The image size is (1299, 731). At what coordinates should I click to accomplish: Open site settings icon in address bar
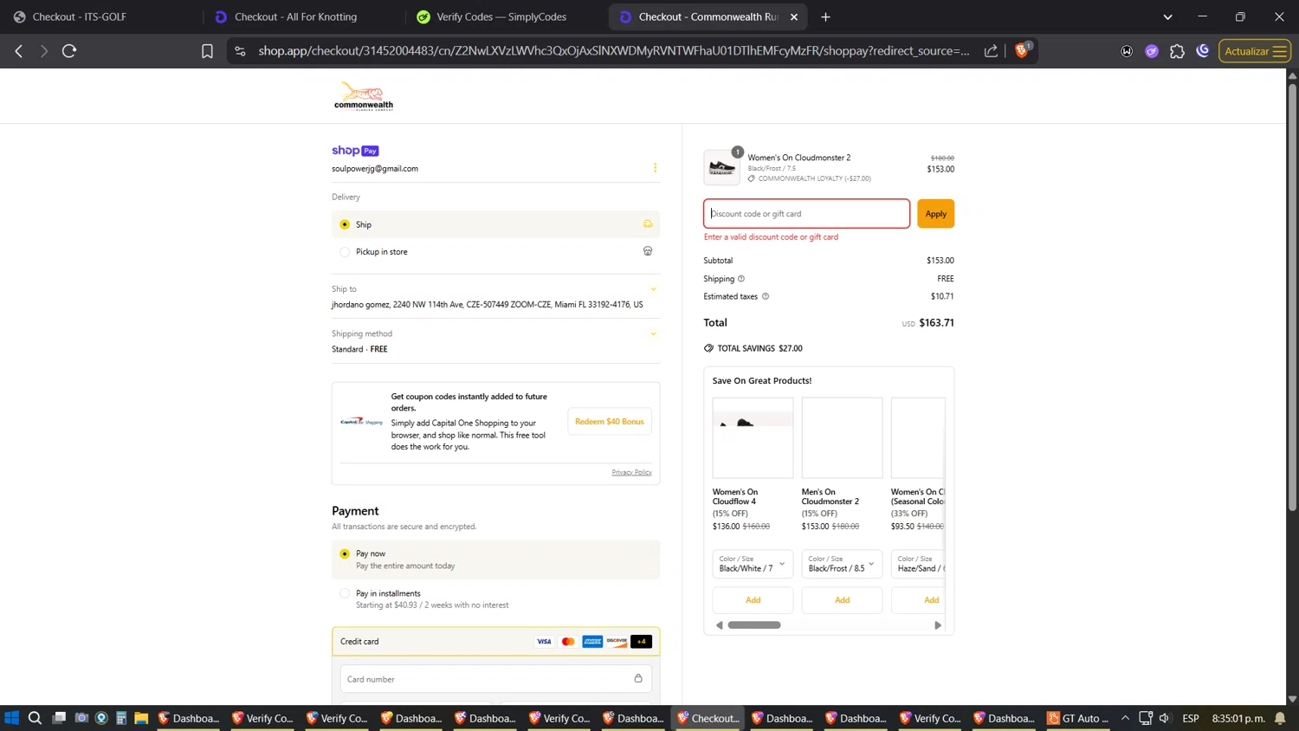pyautogui.click(x=241, y=51)
